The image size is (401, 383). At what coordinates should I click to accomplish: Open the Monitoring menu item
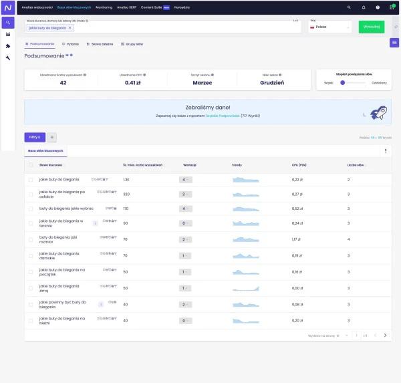(x=104, y=7)
